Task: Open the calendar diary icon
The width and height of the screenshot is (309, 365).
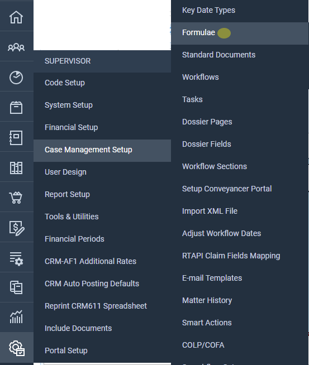Action: tap(16, 108)
